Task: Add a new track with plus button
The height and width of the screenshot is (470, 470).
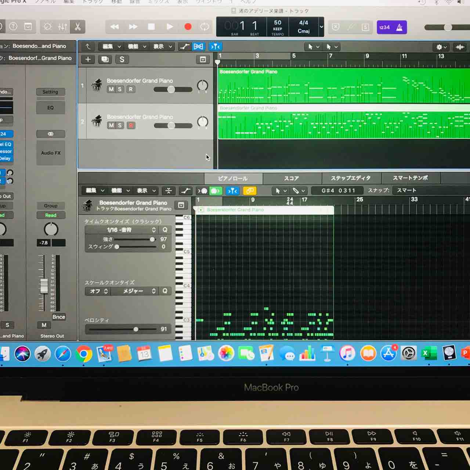Action: pyautogui.click(x=88, y=59)
